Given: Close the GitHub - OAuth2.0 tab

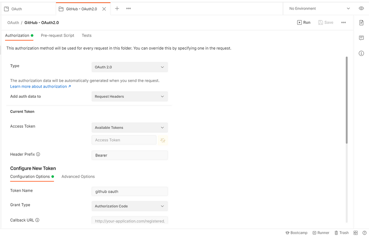Looking at the screenshot, I should (104, 9).
